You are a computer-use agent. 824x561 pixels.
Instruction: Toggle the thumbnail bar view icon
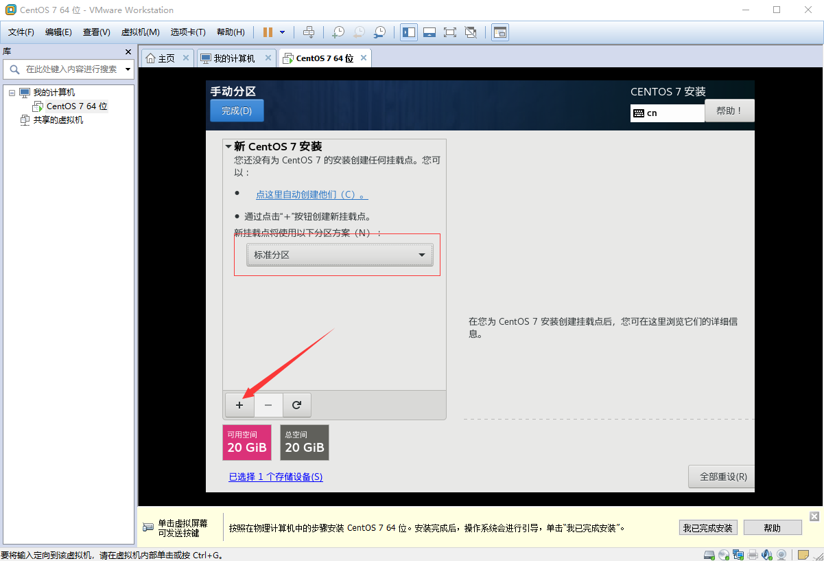429,32
